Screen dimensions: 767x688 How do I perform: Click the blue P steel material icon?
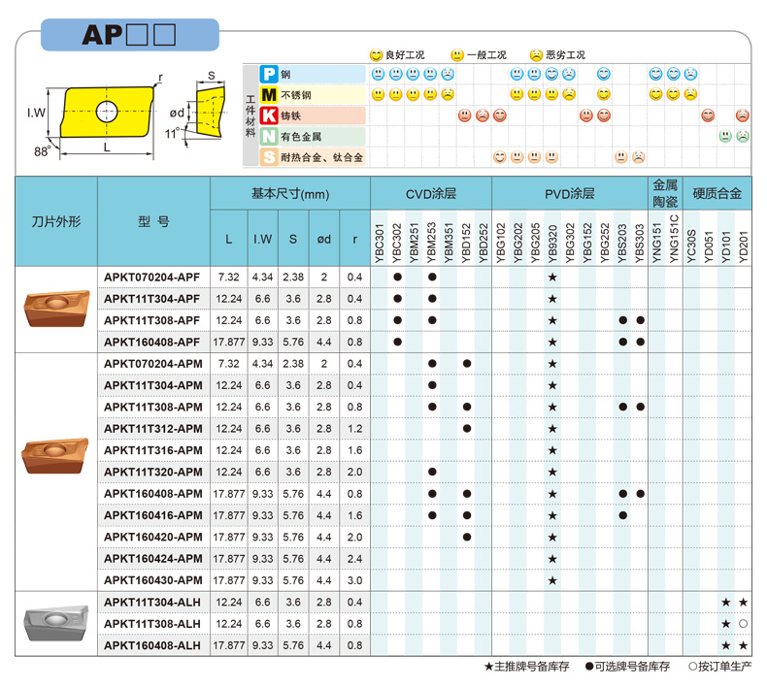point(269,74)
